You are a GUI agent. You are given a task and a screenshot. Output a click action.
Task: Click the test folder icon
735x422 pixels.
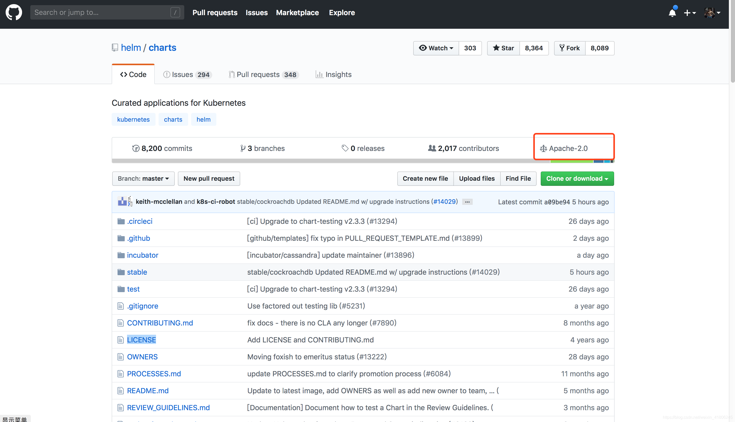tap(121, 289)
